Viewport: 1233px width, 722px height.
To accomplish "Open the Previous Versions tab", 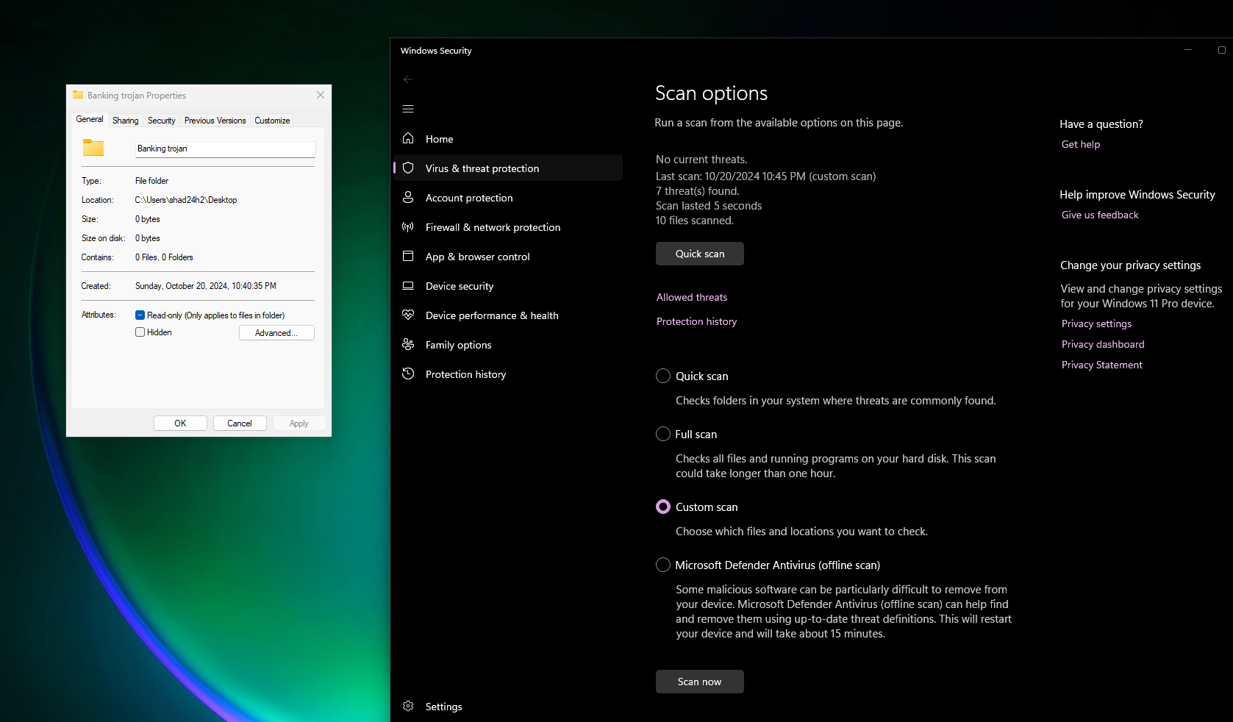I will [x=215, y=121].
